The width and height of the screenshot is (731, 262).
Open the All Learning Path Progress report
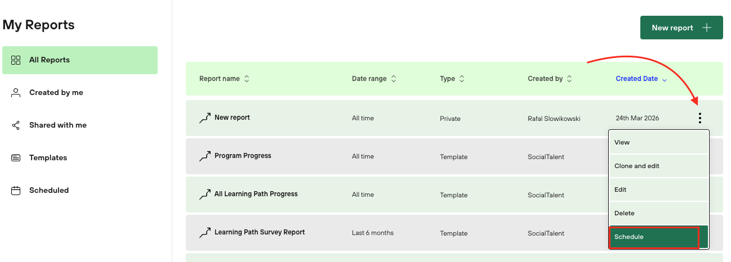tap(256, 195)
